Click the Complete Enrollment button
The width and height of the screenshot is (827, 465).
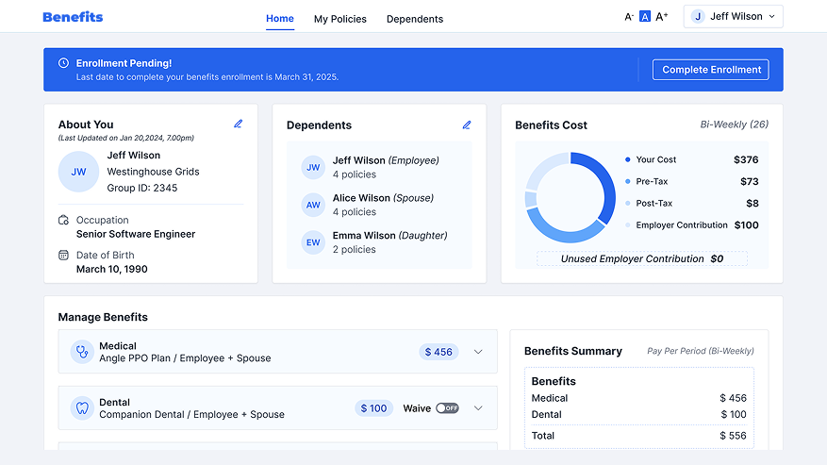[x=711, y=70]
